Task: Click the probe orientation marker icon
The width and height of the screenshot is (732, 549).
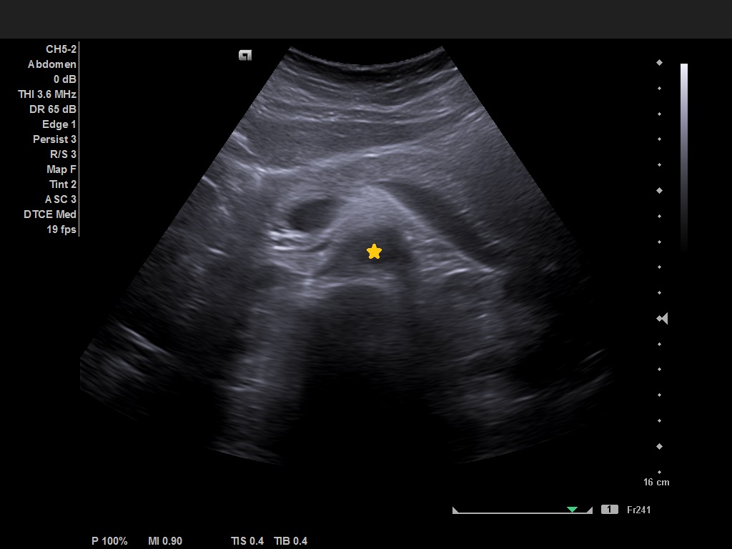Action: 245,56
